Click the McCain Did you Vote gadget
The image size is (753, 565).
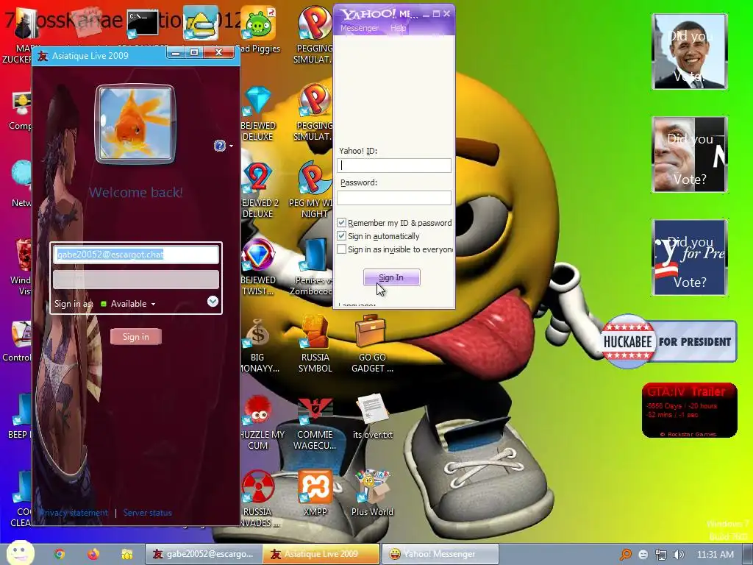click(690, 154)
